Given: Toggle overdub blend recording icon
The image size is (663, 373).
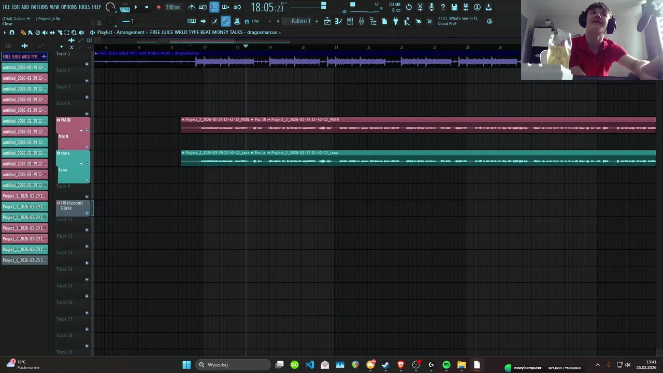Looking at the screenshot, I should [226, 7].
